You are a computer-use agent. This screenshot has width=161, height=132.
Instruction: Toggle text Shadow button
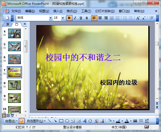click(x=87, y=18)
